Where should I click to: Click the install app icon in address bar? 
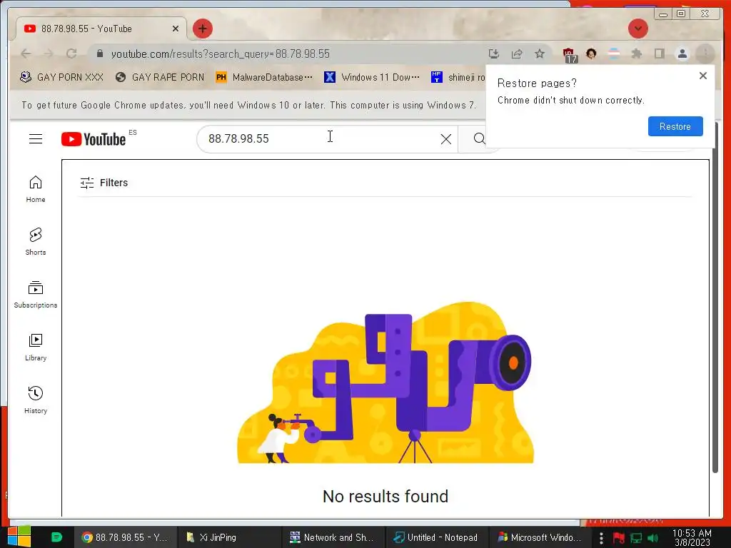494,54
